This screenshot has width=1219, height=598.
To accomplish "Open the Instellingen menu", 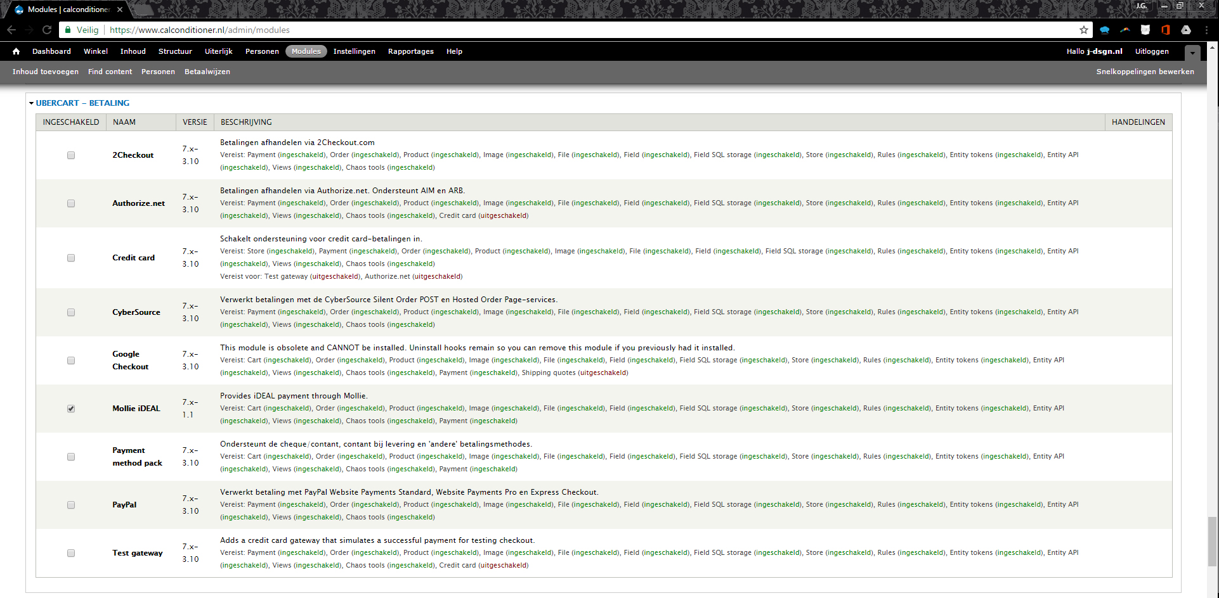I will pos(354,51).
